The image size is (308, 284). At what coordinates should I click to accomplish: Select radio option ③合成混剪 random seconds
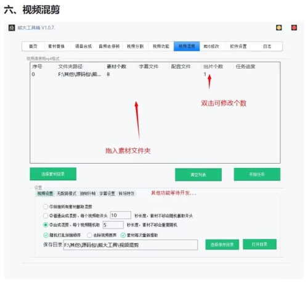point(46,225)
